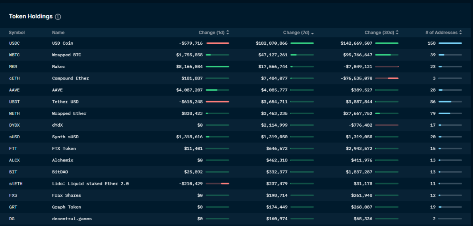Select Lido: Liquid staked Ether 2.0
The width and height of the screenshot is (473, 226).
pos(90,183)
